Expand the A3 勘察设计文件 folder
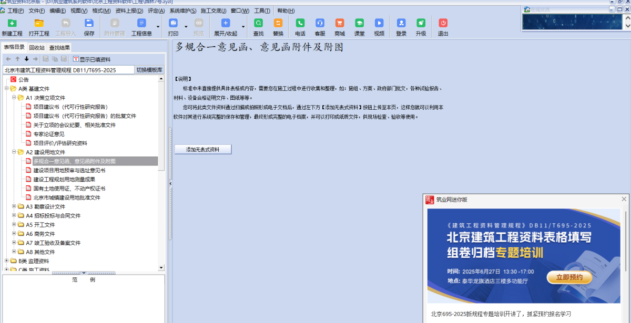The height and width of the screenshot is (323, 631). pyautogui.click(x=14, y=207)
